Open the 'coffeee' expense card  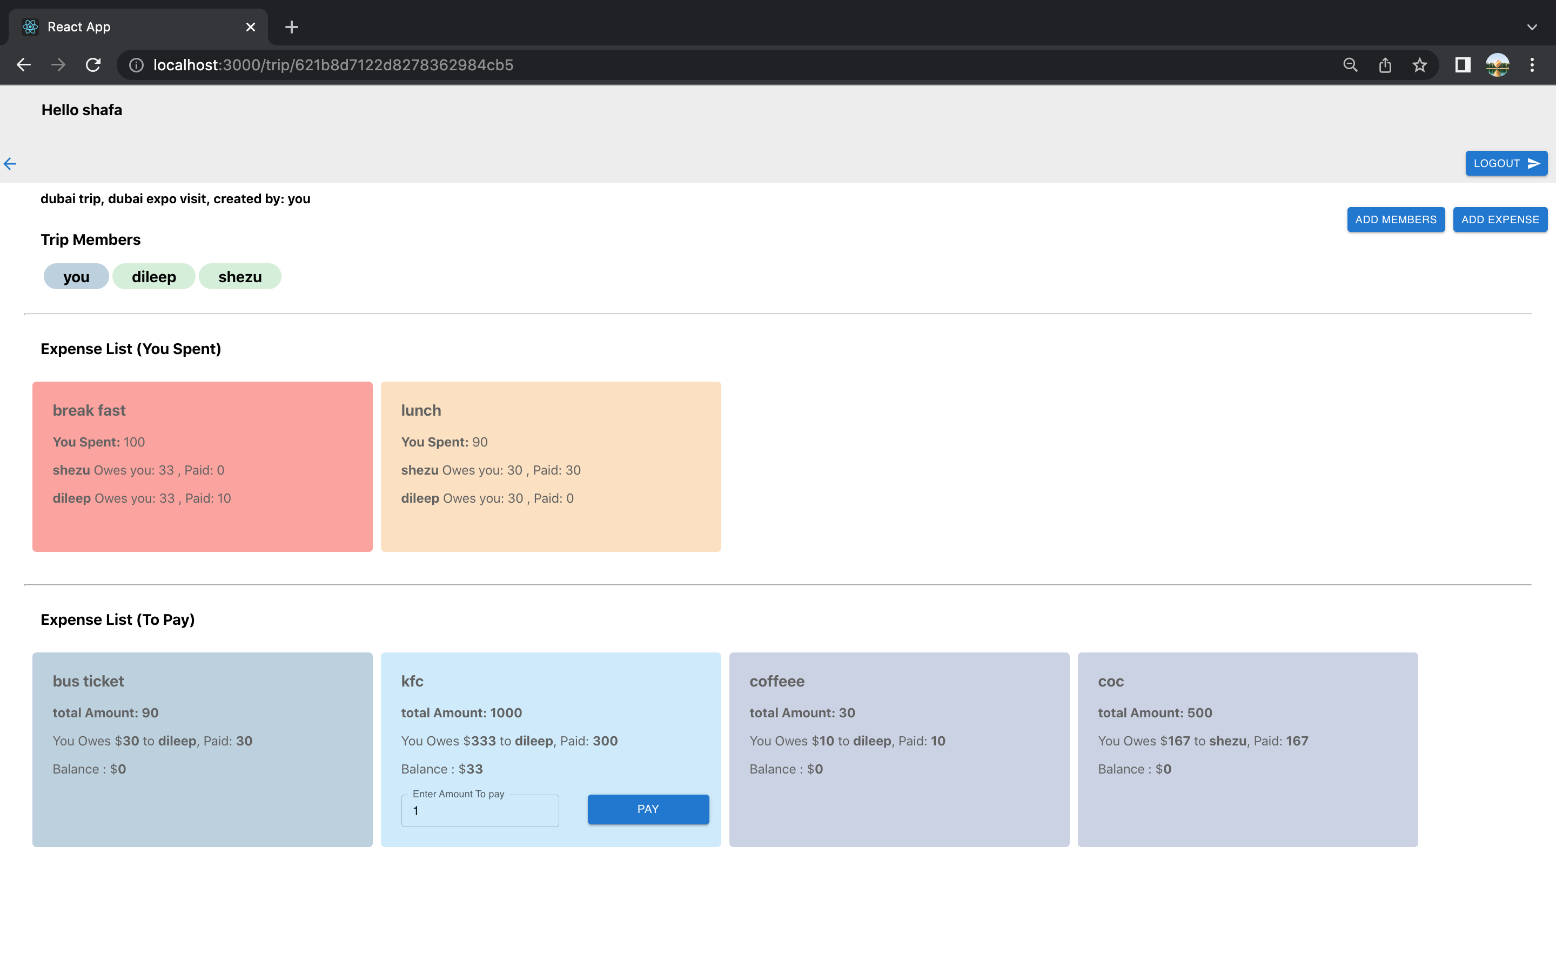900,750
